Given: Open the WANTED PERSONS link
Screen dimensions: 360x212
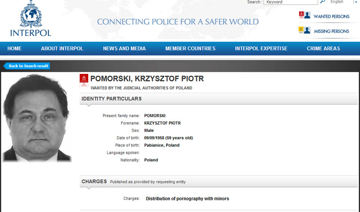Looking at the screenshot, I should (x=332, y=17).
